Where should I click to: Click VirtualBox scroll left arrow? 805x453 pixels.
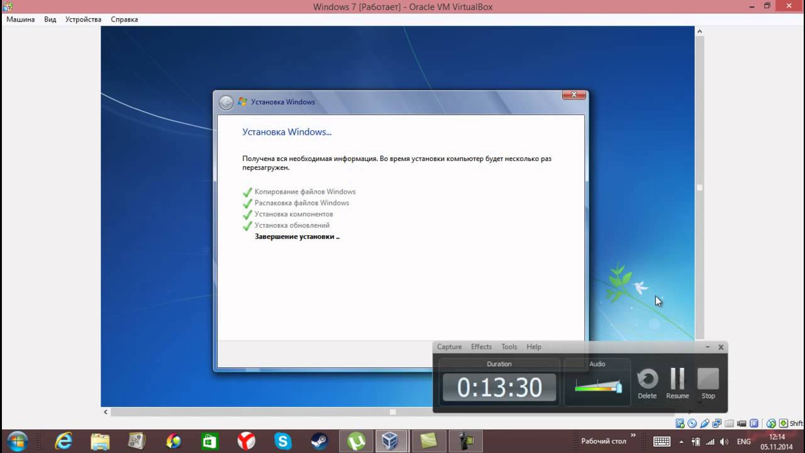[x=106, y=412]
